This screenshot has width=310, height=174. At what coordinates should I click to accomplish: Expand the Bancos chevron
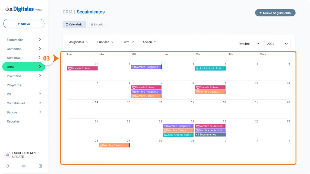(x=40, y=112)
